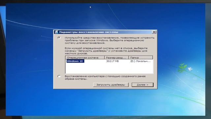
Task: Click the system recovery dialog title bar icon
Action: [56, 32]
